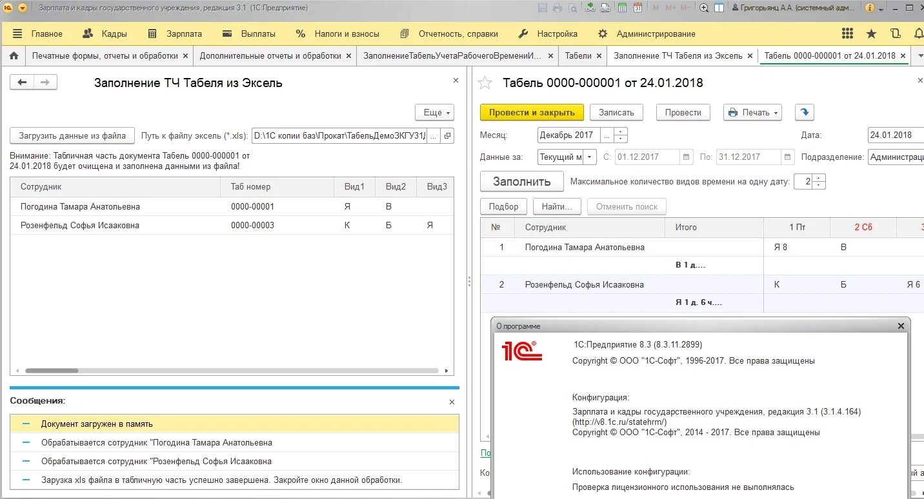Viewport: 924px width, 499px height.
Task: Open the v8.1c.ru/statehrm link
Action: coord(619,422)
